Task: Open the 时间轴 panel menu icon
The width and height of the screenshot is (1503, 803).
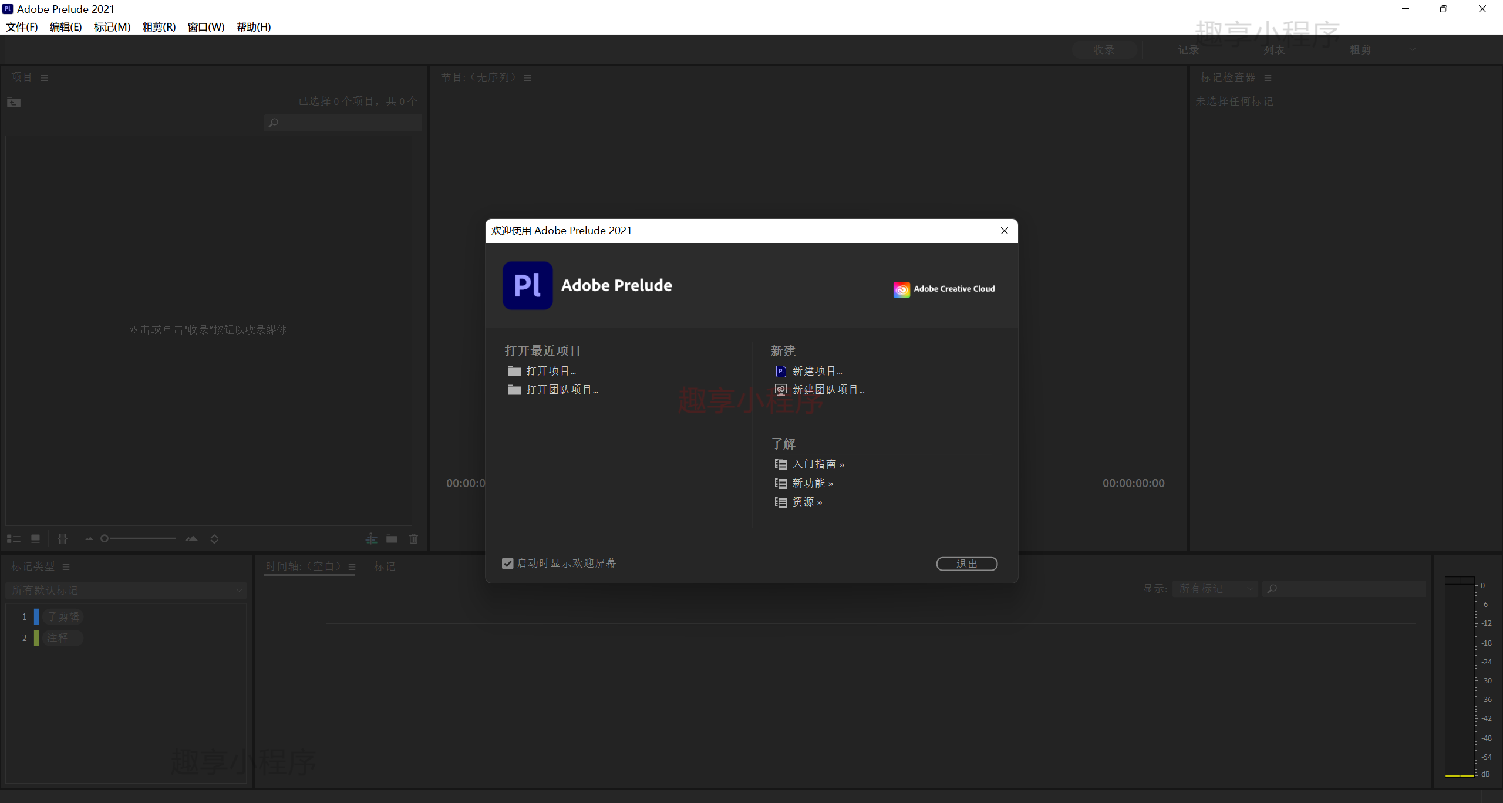Action: click(x=352, y=567)
